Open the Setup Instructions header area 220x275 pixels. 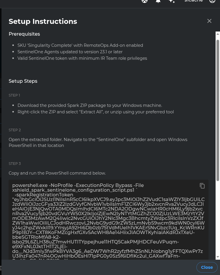43,21
